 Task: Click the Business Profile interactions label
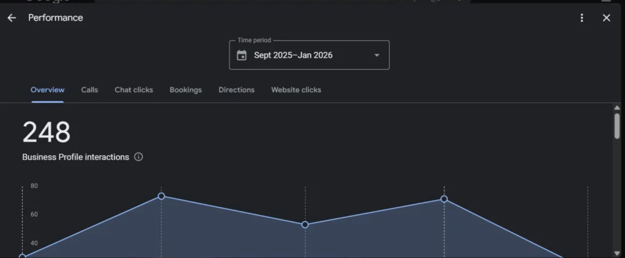click(76, 157)
